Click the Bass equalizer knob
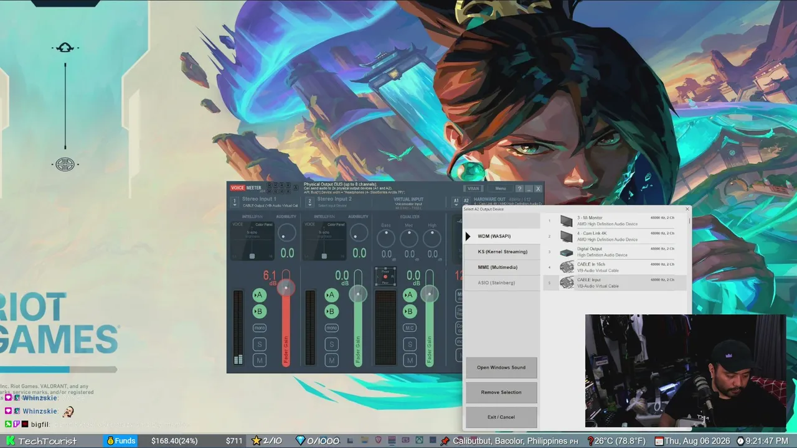797x448 pixels. 386,237
